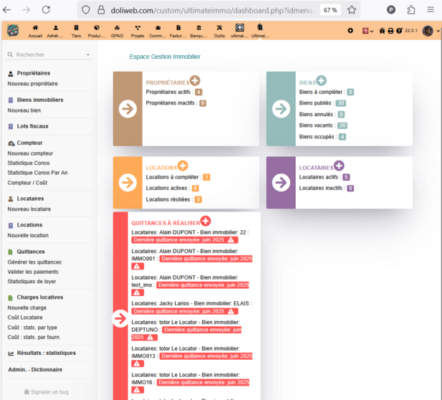
Task: Open Biens card with teal arrow
Action: point(281,109)
